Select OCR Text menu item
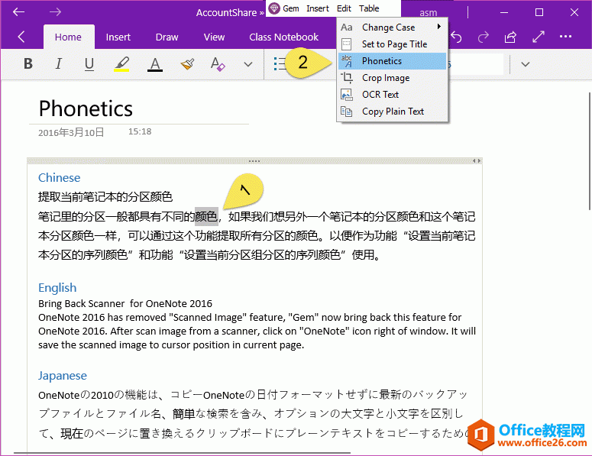 coord(392,95)
